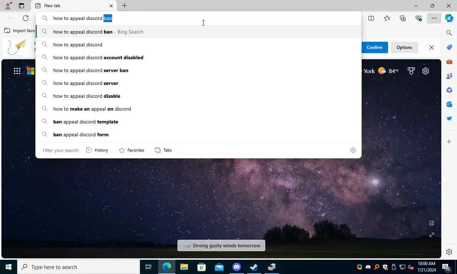This screenshot has width=457, height=274.
Task: Open the sidebar Search icon
Action: 449,33
